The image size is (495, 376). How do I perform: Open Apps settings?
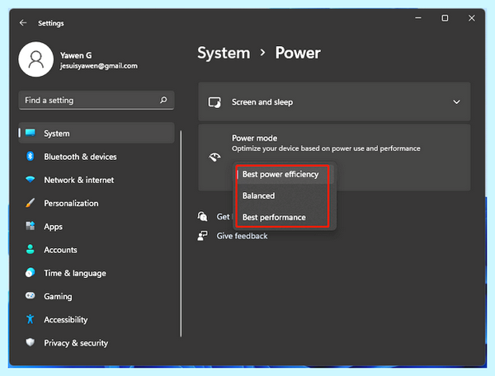point(97,227)
